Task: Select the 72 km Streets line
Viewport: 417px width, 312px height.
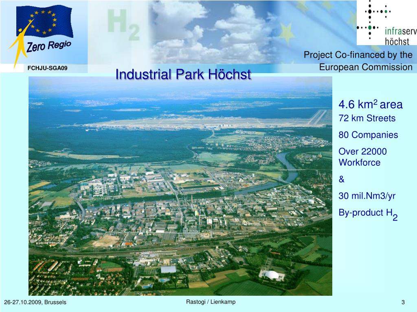Action: coord(367,118)
